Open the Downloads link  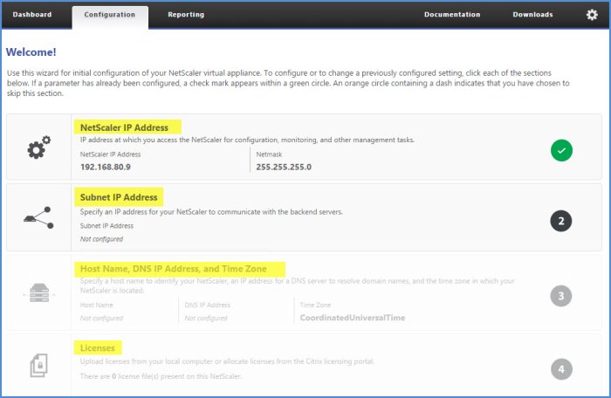532,15
